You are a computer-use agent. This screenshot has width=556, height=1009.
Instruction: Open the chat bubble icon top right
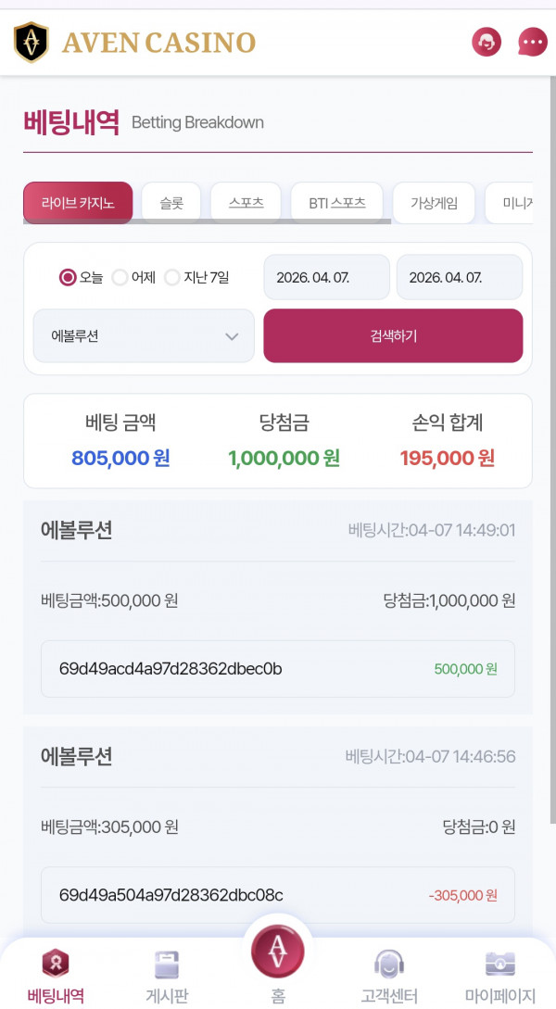point(531,42)
